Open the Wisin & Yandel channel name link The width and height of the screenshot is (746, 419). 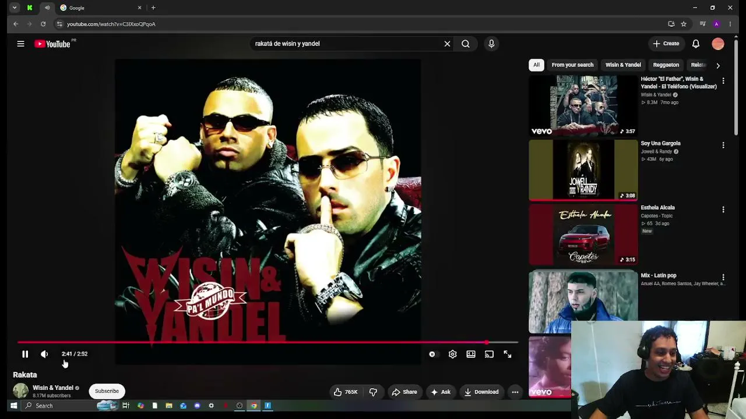coord(53,388)
